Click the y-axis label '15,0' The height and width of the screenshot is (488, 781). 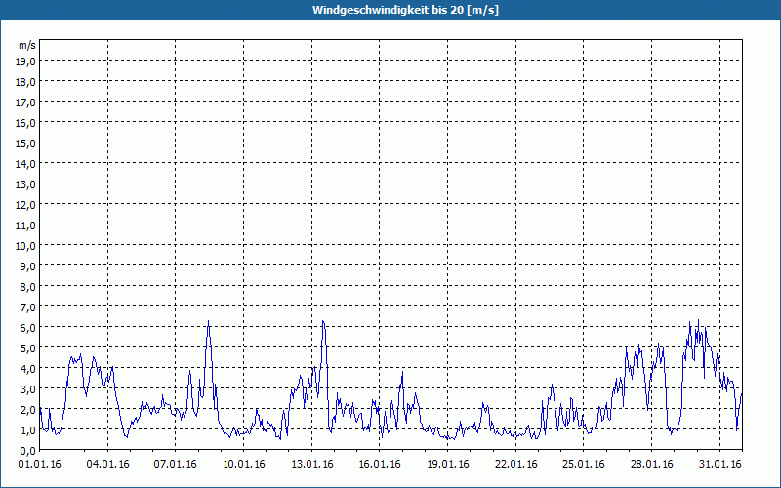click(x=26, y=143)
